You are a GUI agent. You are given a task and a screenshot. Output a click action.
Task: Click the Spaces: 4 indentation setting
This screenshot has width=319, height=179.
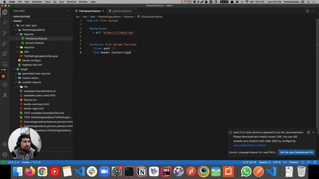[x=265, y=162]
